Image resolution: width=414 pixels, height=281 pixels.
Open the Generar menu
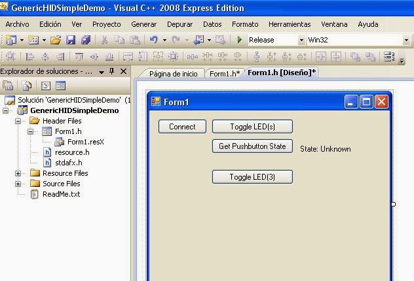pos(144,24)
